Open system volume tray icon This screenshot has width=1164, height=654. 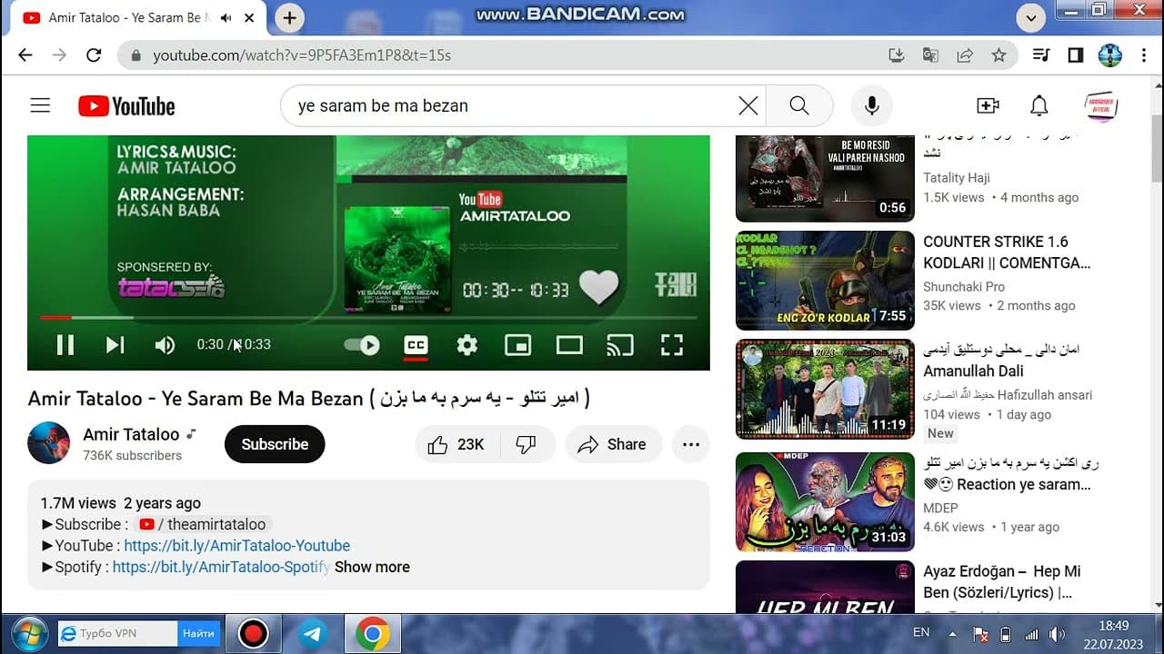[1057, 634]
